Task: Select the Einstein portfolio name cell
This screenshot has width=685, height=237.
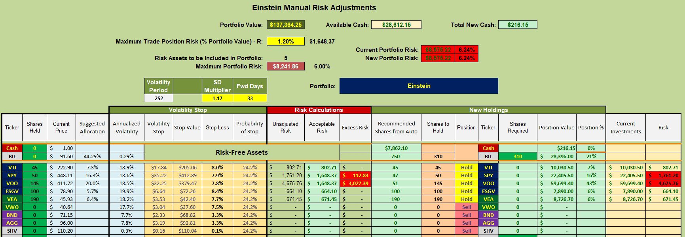Action: 419,86
